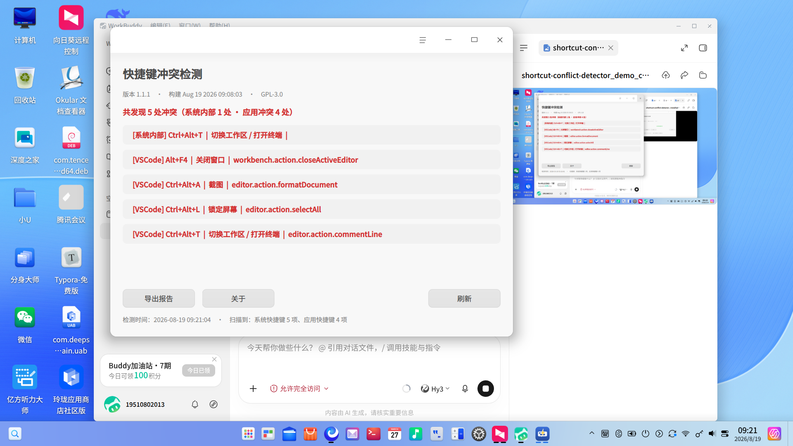Image resolution: width=793 pixels, height=446 pixels.
Task: Expand the preview panel to fullscreen
Action: point(684,48)
